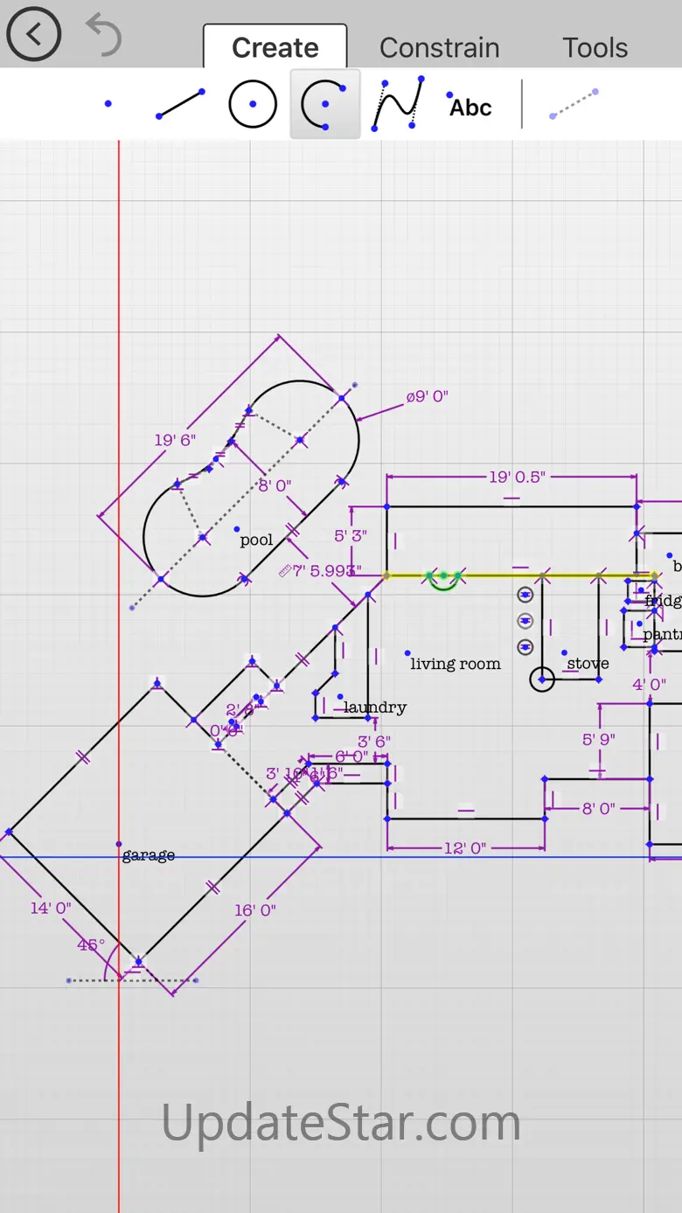Screen dimensions: 682x1213
Task: Tap the undo arrow
Action: pyautogui.click(x=104, y=36)
